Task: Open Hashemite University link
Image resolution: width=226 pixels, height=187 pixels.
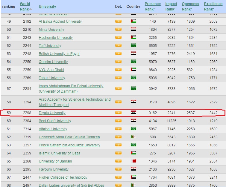Action: [56, 38]
